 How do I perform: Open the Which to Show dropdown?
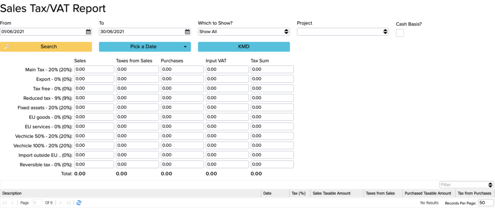[244, 32]
